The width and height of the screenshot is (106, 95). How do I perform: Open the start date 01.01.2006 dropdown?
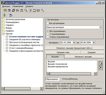pyautogui.click(x=74, y=43)
